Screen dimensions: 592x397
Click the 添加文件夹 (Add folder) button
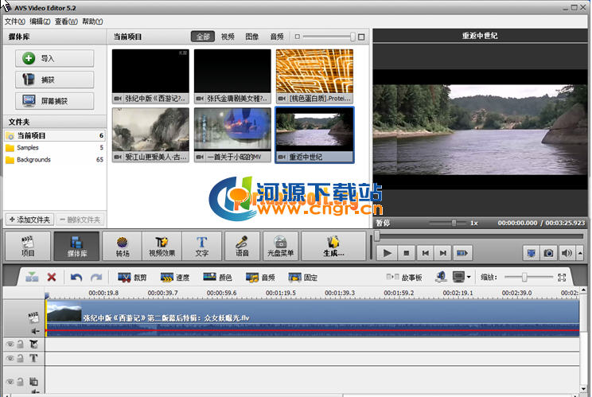tap(29, 220)
